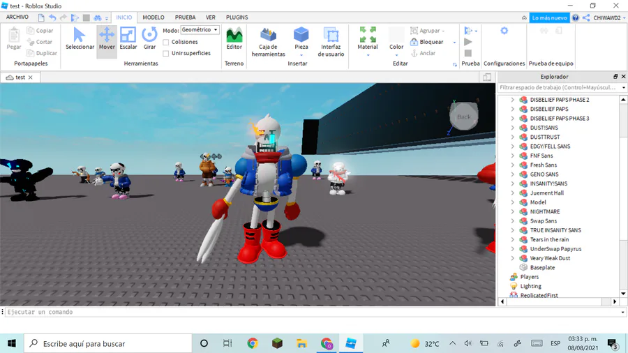
Task: Open Interfaz de usuario panel
Action: point(331,42)
